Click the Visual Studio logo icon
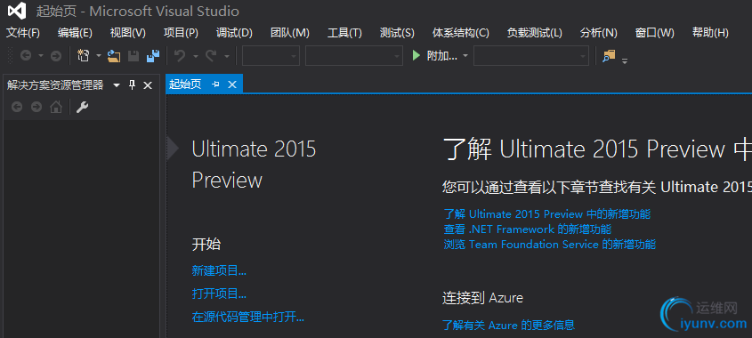752x338 pixels. coord(16,11)
